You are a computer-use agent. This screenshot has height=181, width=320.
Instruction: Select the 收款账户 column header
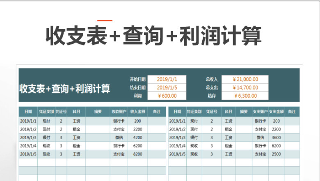(x=119, y=112)
